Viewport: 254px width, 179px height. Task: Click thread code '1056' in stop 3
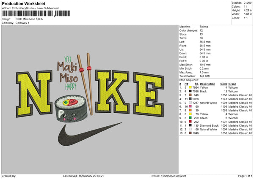tap(224, 95)
